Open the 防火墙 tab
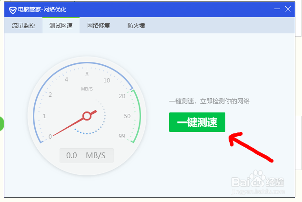 [136, 25]
